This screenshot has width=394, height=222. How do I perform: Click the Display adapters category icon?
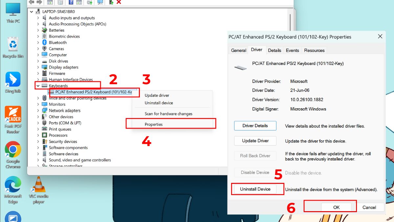point(45,67)
